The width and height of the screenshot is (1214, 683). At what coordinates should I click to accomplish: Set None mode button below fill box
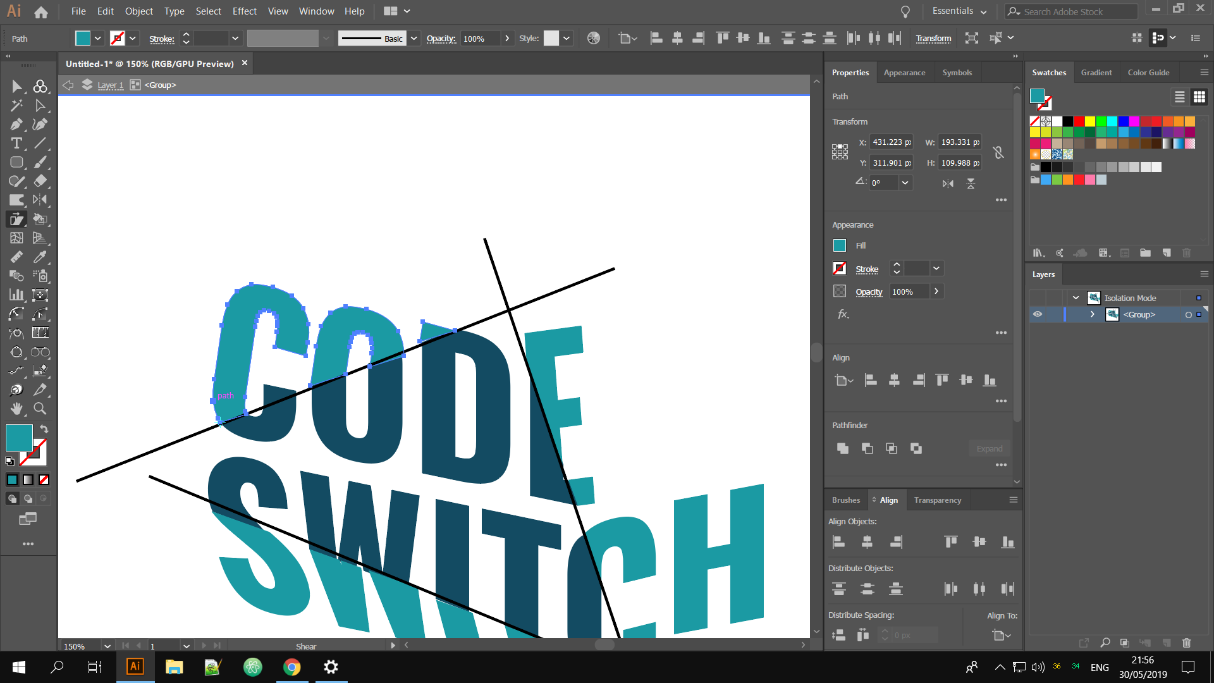click(x=44, y=480)
